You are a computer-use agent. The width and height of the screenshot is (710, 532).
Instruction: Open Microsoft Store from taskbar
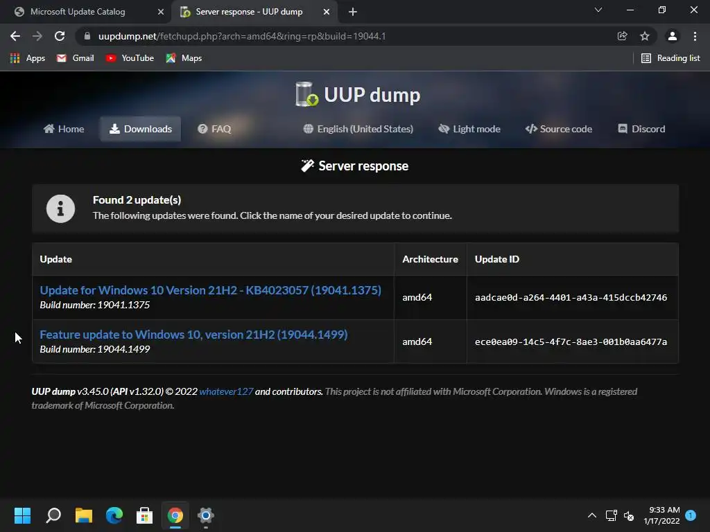pos(144,515)
